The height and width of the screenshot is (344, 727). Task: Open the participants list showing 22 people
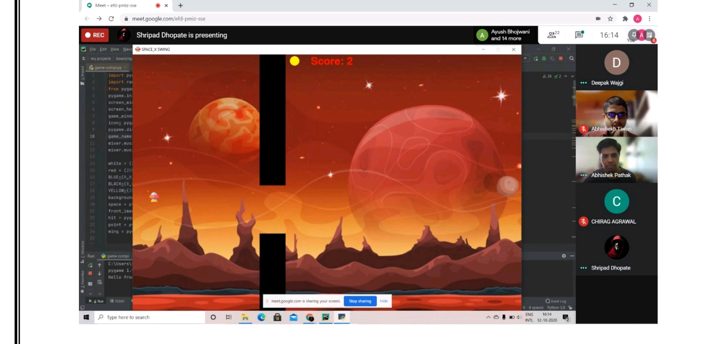[553, 34]
